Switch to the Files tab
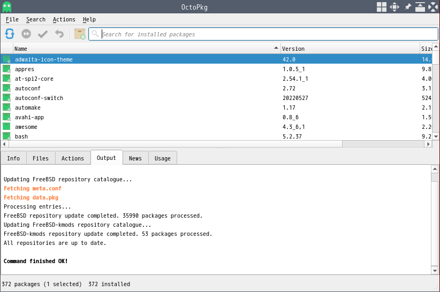The width and height of the screenshot is (440, 292). point(41,158)
